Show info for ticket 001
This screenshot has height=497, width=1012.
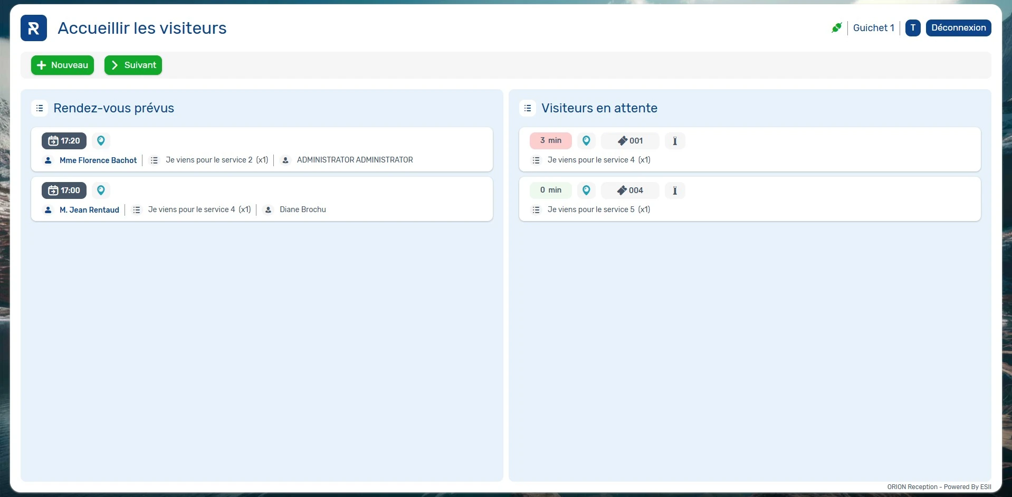point(674,141)
